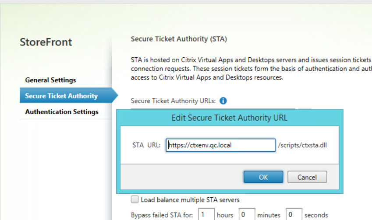Viewport: 372px width, 220px height.
Task: Click the Edit Secure Ticket Authority URL title bar
Action: tap(229, 118)
